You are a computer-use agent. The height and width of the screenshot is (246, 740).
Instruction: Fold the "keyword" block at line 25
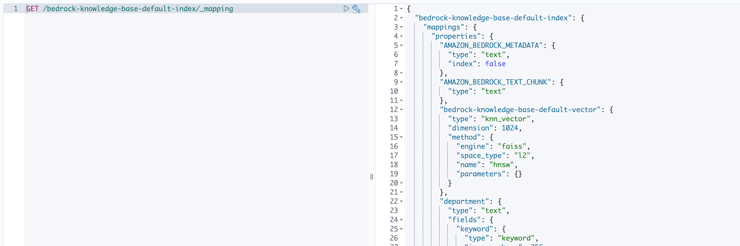401,229
